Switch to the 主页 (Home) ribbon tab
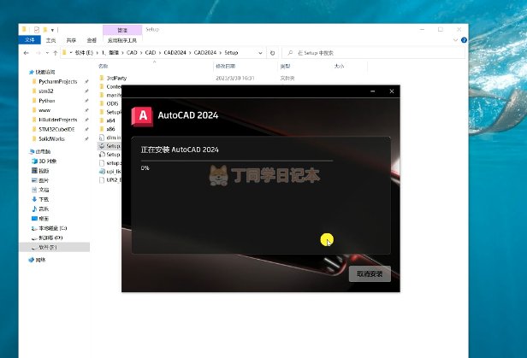 [x=50, y=40]
